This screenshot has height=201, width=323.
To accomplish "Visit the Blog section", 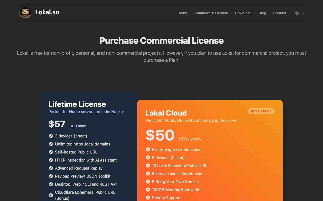I will click(x=262, y=13).
